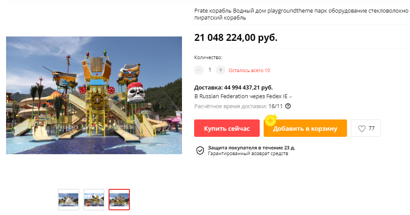This screenshot has width=410, height=215.
Task: Select the third highlighted thumbnail
Action: coord(119,199)
